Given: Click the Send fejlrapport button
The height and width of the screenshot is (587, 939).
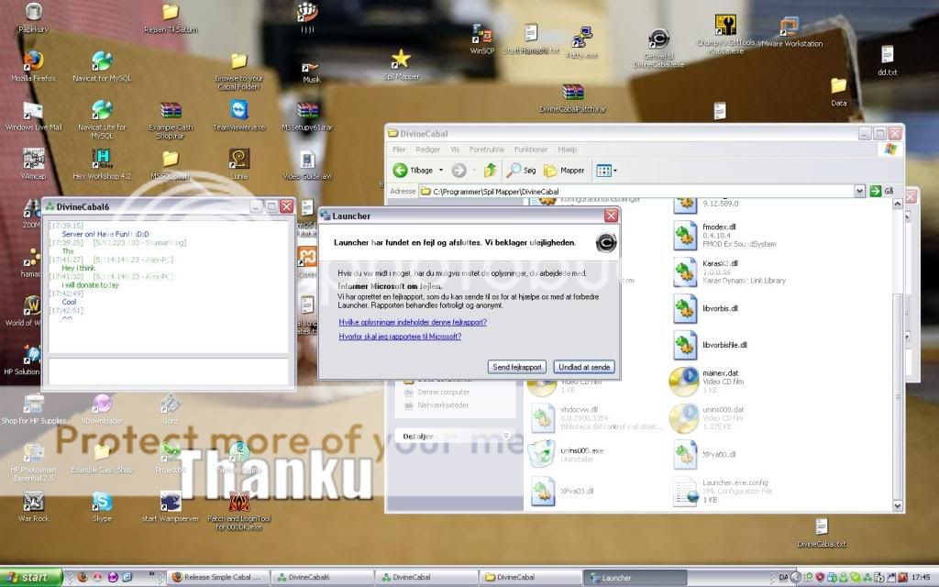Looking at the screenshot, I should [516, 367].
